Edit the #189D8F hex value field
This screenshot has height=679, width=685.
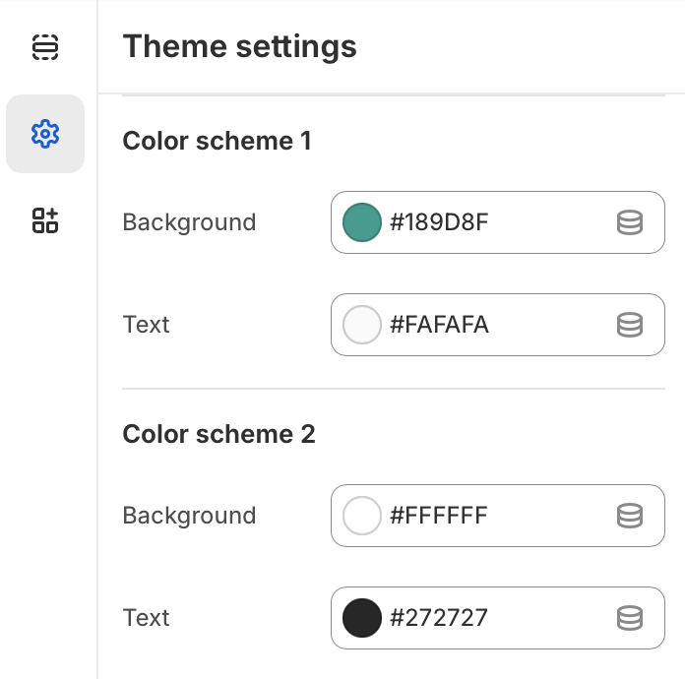click(x=498, y=222)
